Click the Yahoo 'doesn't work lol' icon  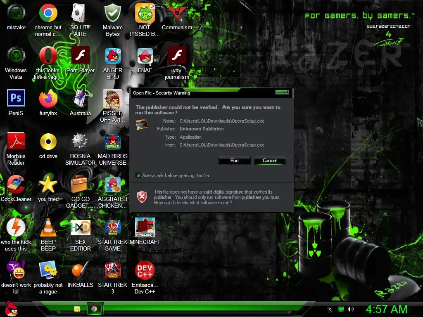point(16,270)
